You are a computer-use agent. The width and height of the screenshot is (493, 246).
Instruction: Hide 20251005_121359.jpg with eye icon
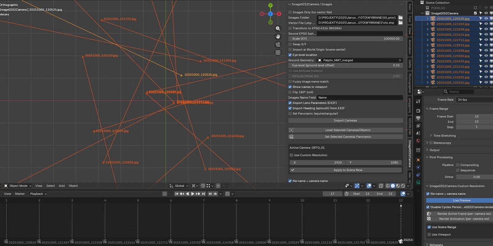pos(486,24)
